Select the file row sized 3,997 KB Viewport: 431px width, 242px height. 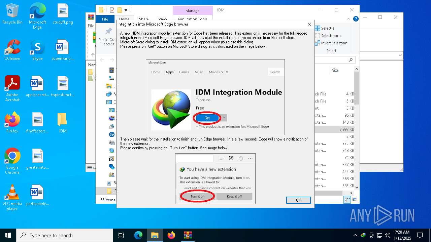[335, 129]
